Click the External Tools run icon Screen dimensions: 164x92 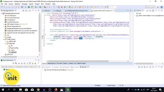point(45,7)
